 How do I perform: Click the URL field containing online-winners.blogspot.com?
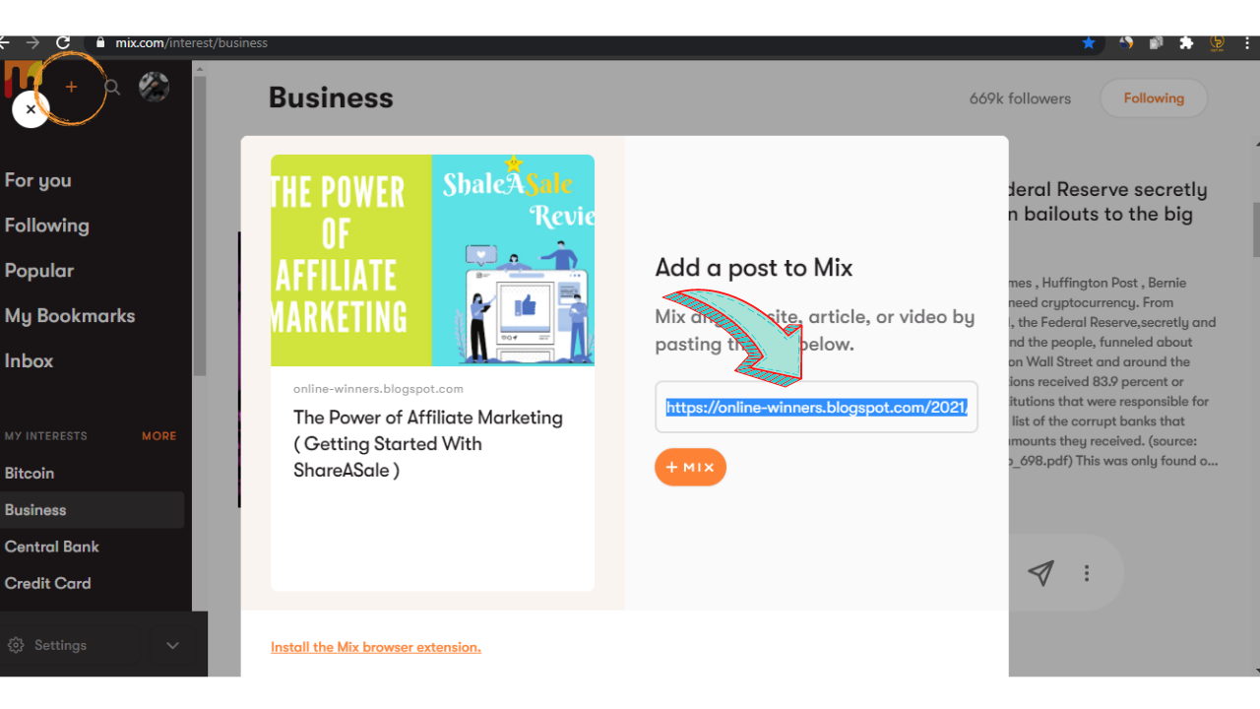[816, 407]
